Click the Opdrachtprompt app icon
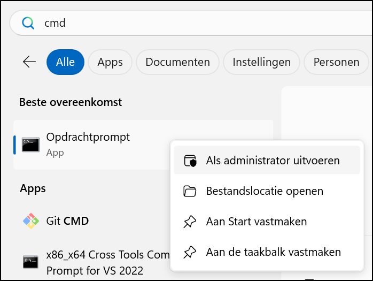 30,145
